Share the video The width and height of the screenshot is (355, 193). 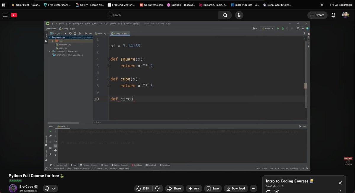click(174, 188)
